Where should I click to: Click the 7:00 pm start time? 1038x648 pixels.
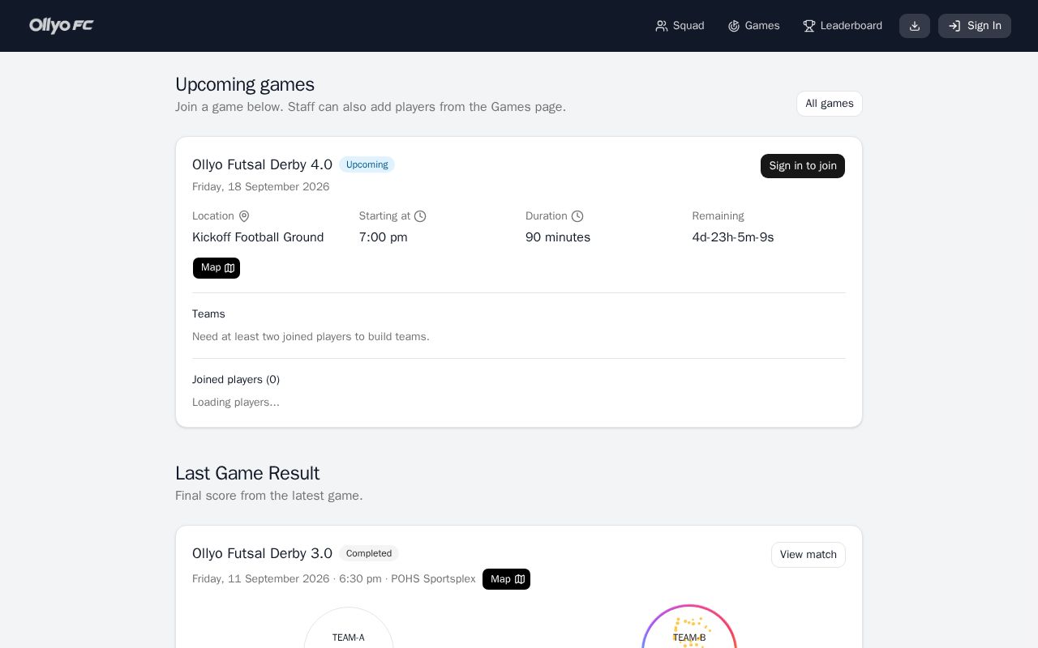[384, 237]
